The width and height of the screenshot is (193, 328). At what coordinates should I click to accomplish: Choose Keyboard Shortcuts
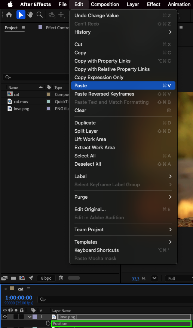(123, 250)
